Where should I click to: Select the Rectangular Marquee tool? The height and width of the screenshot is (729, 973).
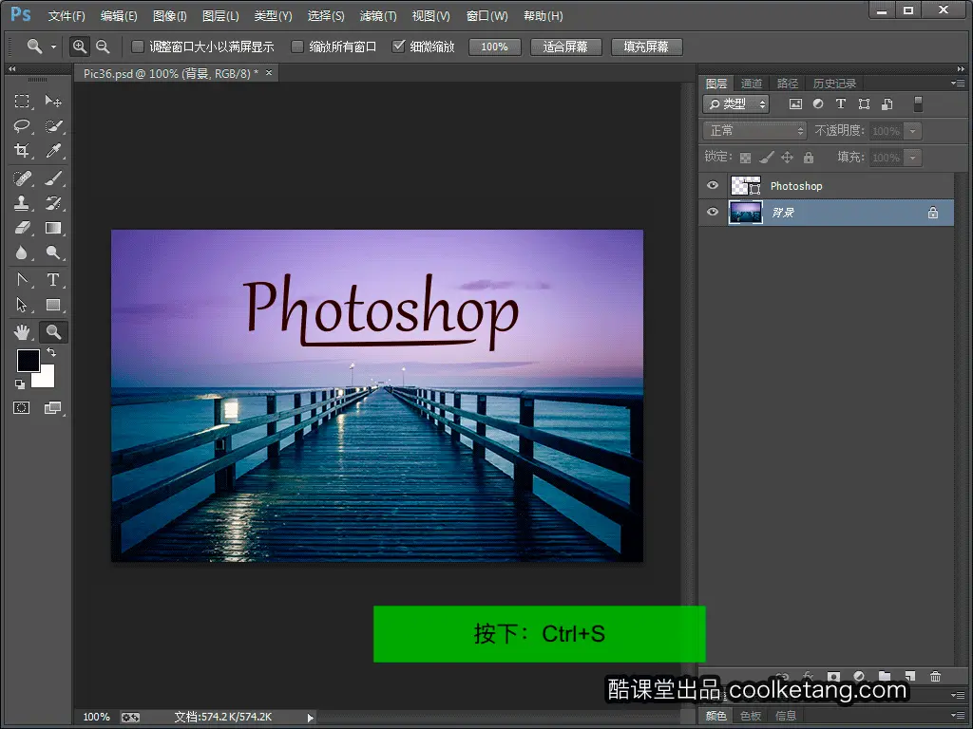tap(22, 101)
